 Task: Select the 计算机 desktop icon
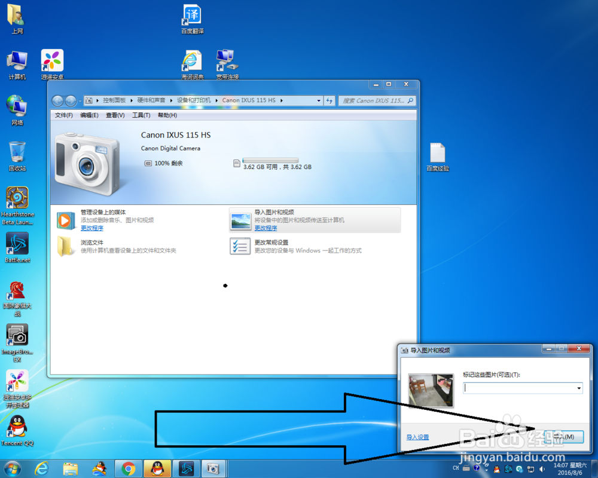17,65
